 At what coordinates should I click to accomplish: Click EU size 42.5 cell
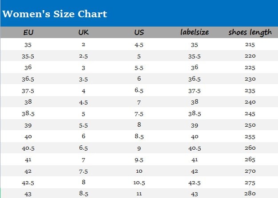[28, 182]
